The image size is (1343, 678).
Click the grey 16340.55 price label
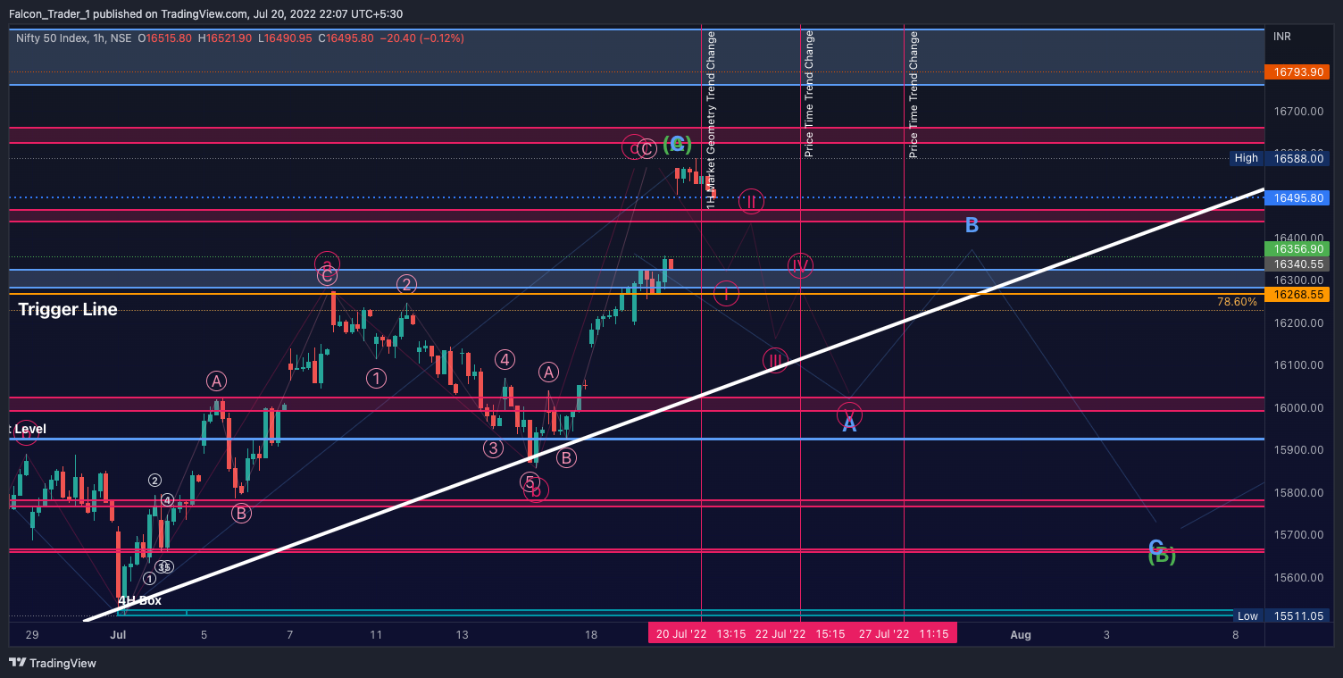[1297, 264]
